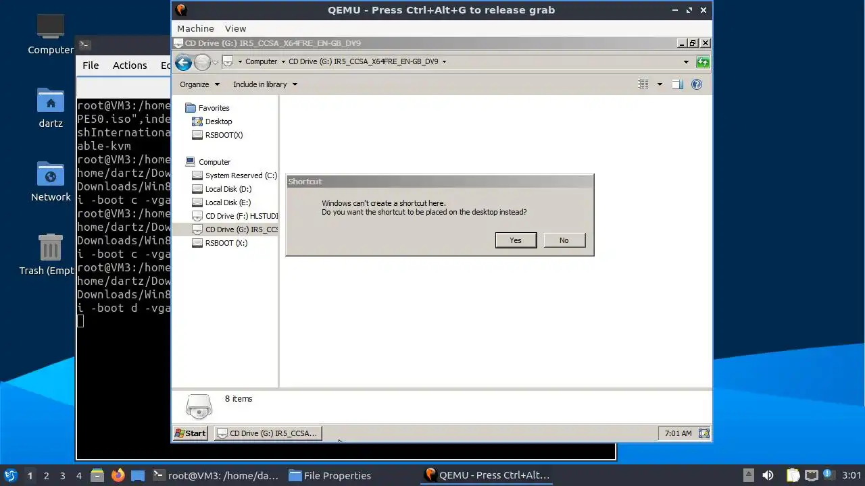This screenshot has height=486, width=865.
Task: Launch the file manager from host panel
Action: tap(97, 475)
